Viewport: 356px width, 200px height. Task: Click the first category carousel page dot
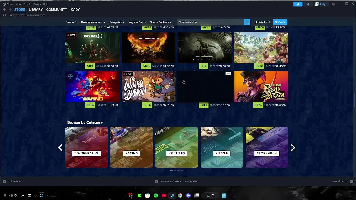[171, 170]
